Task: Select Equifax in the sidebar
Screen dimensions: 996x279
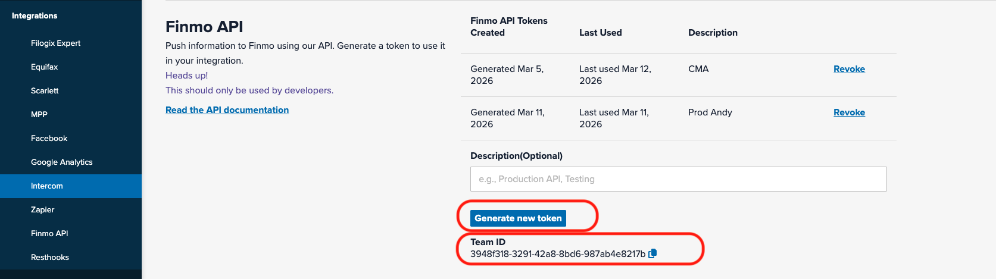Action: pos(44,67)
